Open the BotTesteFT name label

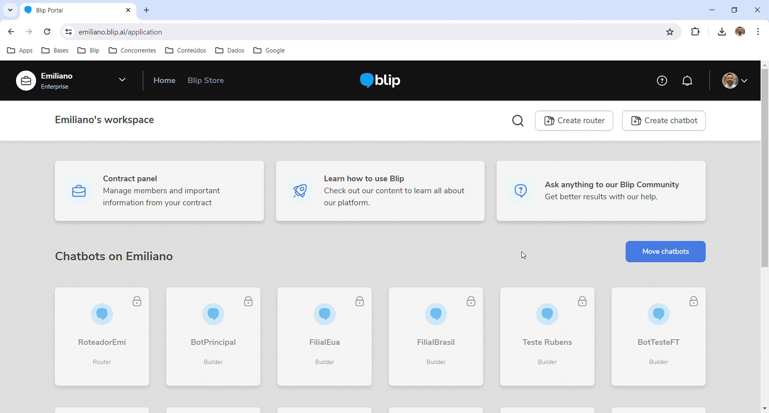659,342
